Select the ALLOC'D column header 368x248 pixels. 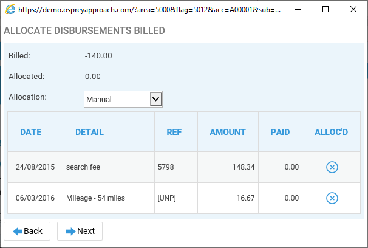coord(331,132)
